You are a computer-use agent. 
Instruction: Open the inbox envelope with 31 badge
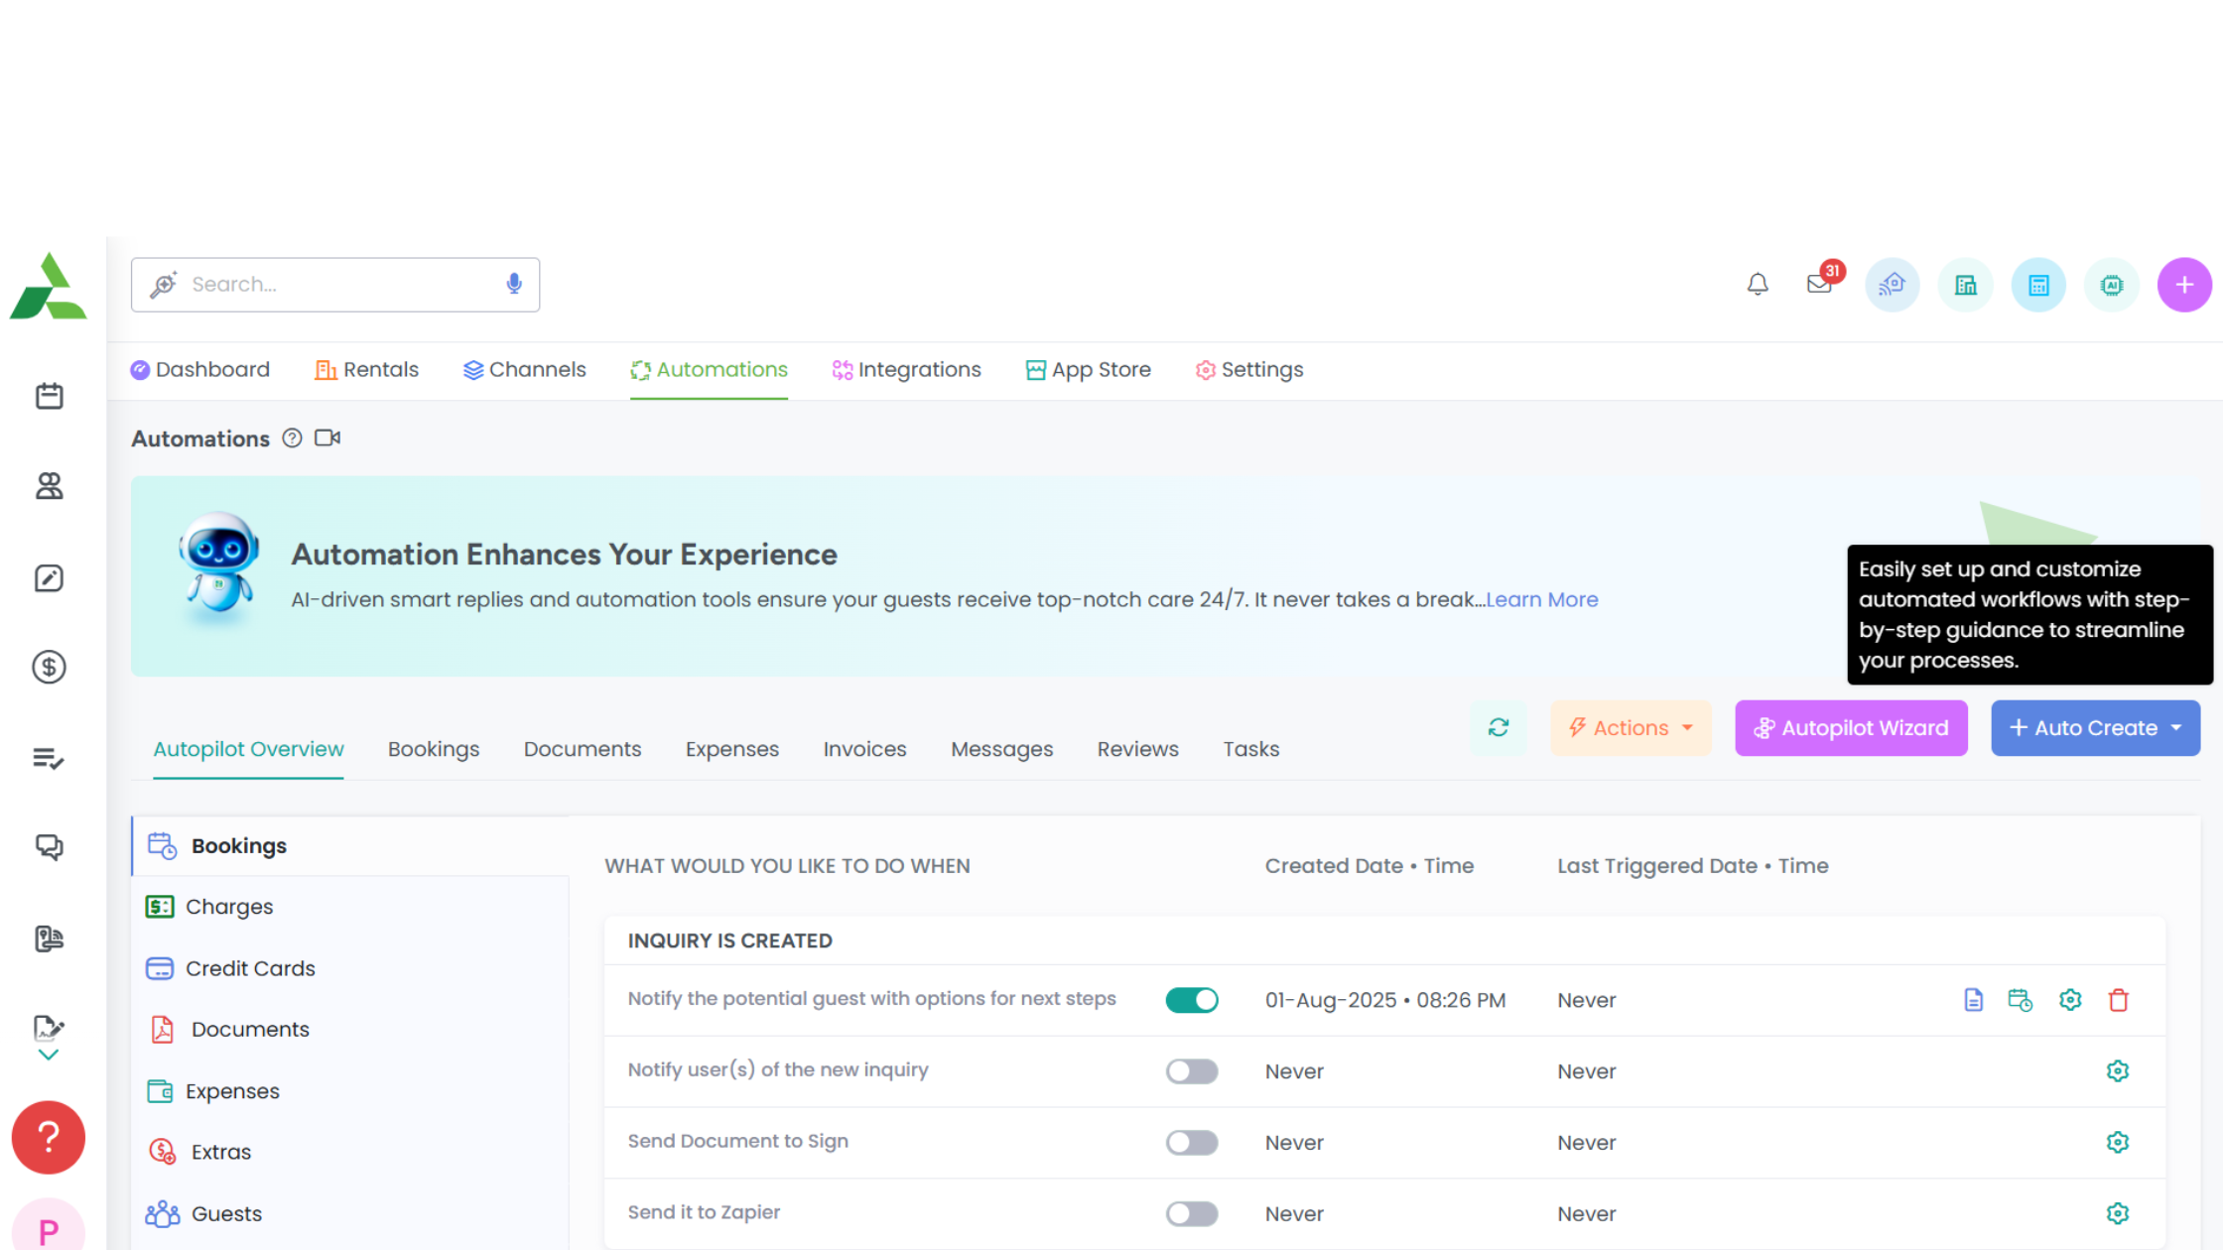1819,285
